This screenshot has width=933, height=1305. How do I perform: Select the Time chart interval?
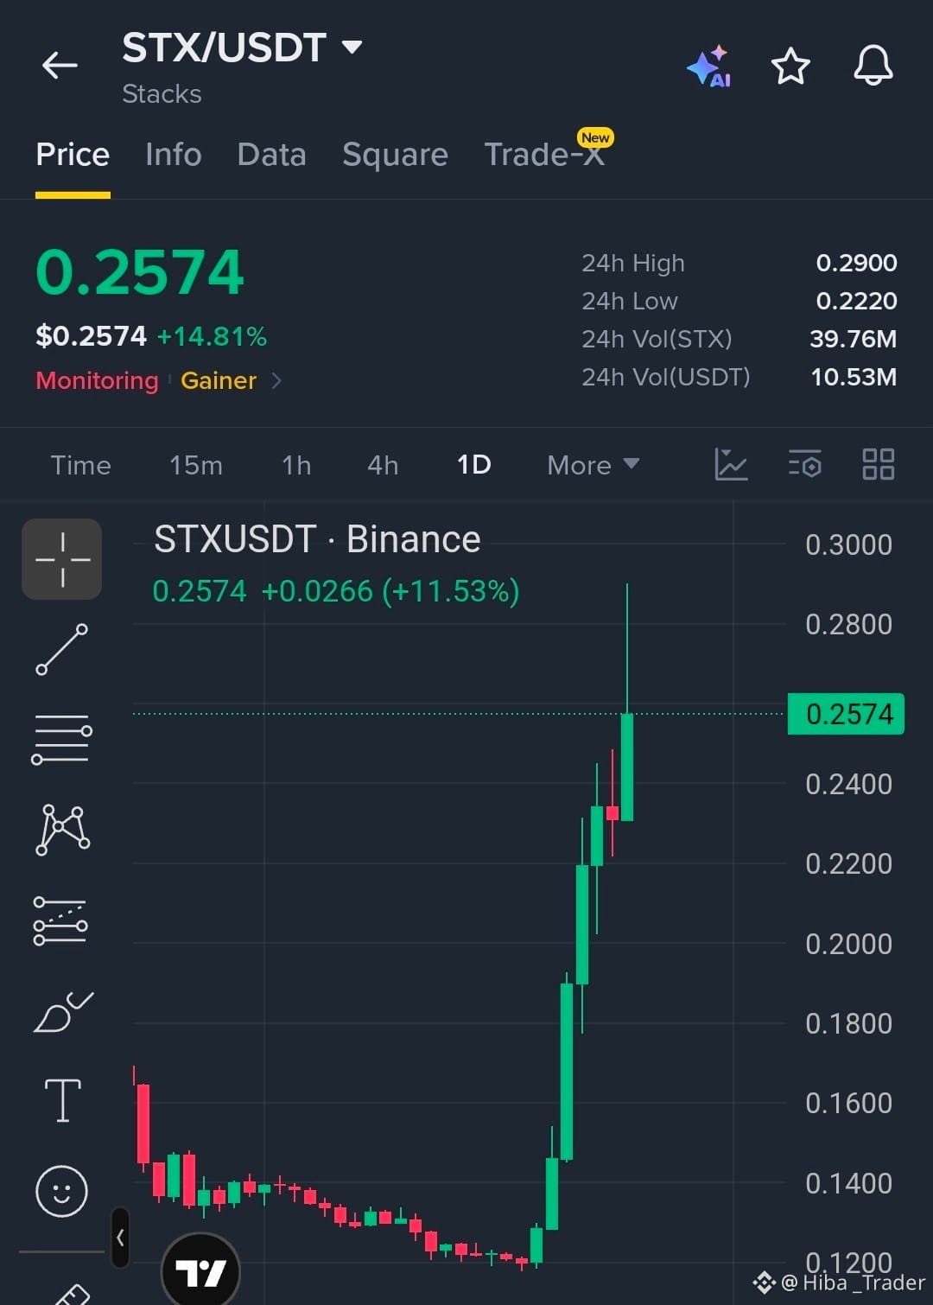(80, 466)
